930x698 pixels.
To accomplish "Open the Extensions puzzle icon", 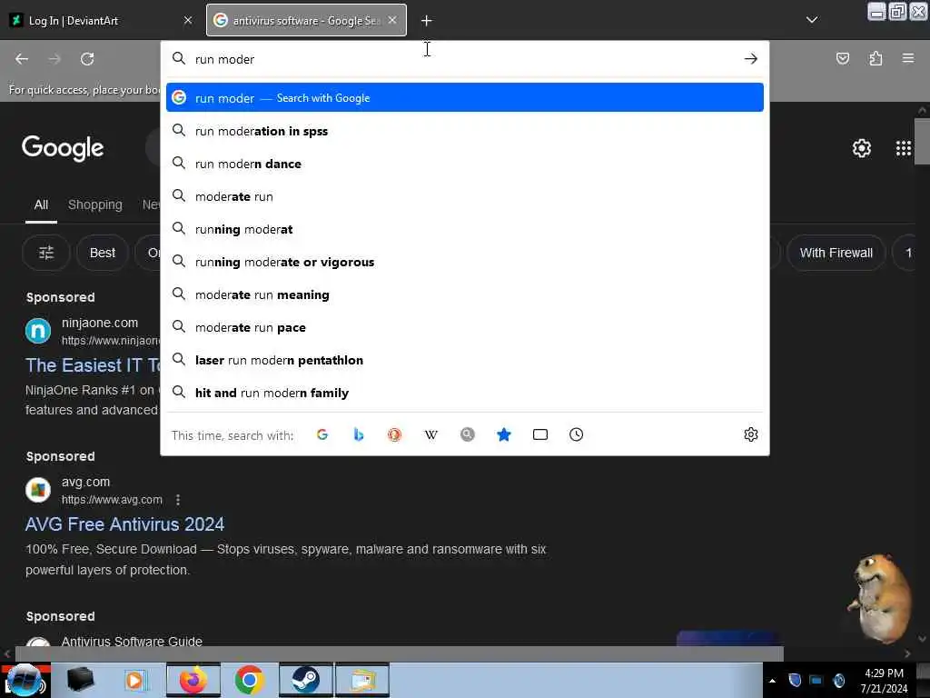I will [x=876, y=58].
